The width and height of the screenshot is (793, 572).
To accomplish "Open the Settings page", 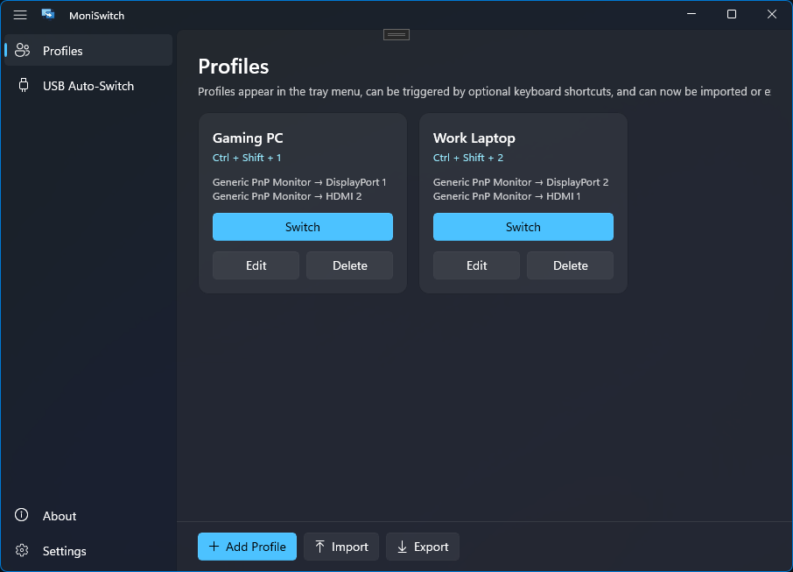I will (x=64, y=551).
